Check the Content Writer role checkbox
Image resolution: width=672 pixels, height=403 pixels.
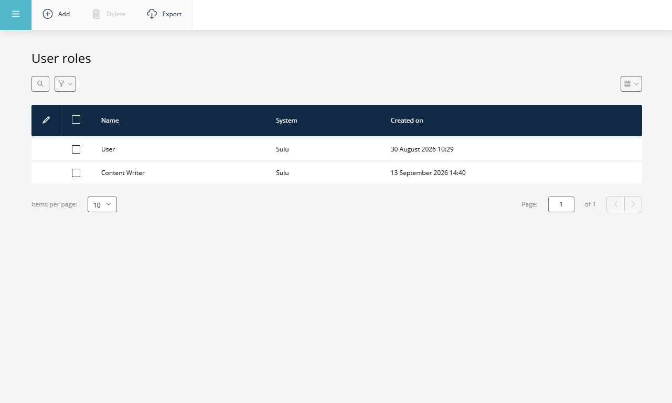[76, 173]
